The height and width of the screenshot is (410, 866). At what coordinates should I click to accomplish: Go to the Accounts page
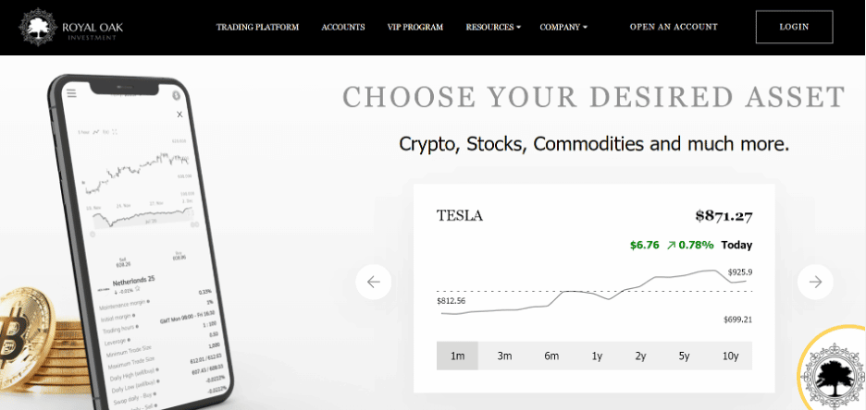coord(343,28)
